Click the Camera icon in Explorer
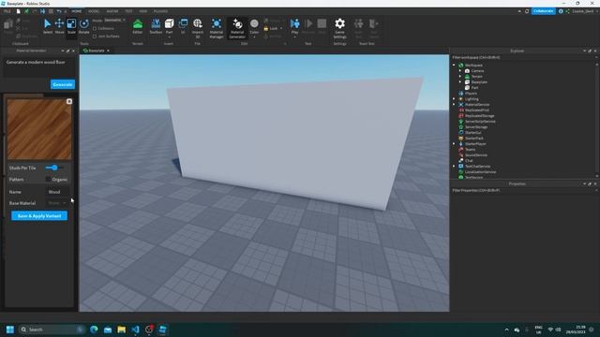The width and height of the screenshot is (600, 337). click(x=467, y=71)
